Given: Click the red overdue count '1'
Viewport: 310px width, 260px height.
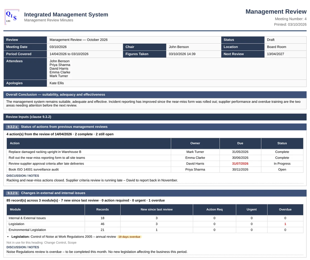Looking at the screenshot, I should (x=285, y=224).
